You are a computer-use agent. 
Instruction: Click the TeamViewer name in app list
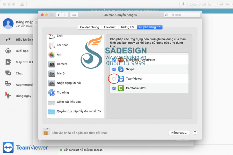pos(134,79)
